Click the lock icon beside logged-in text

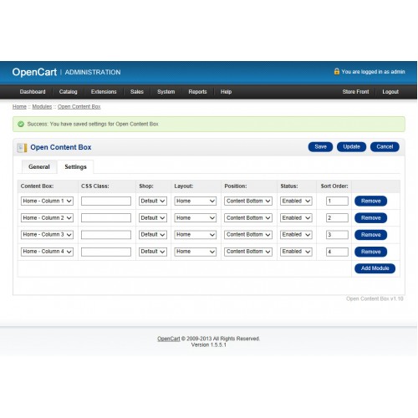337,71
